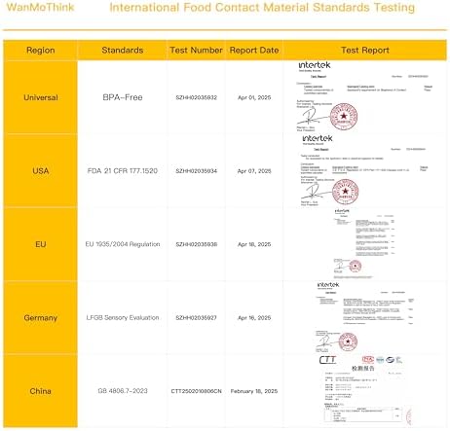Viewport: 450px width, 431px height.
Task: Select the Standards column header
Action: (x=123, y=51)
